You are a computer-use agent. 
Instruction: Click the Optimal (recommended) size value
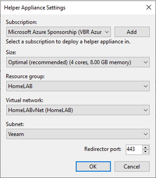pos(70,62)
